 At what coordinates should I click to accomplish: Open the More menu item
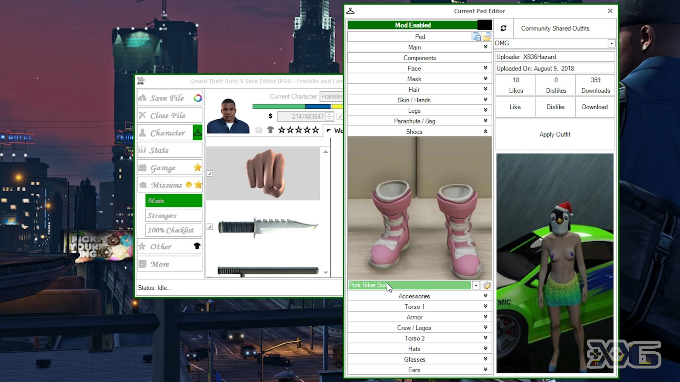click(170, 264)
